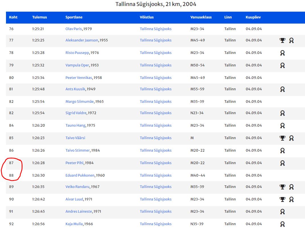Click the medal ribbon icon for Sigrid Valdre
305x228 pixels.
[x=283, y=113]
